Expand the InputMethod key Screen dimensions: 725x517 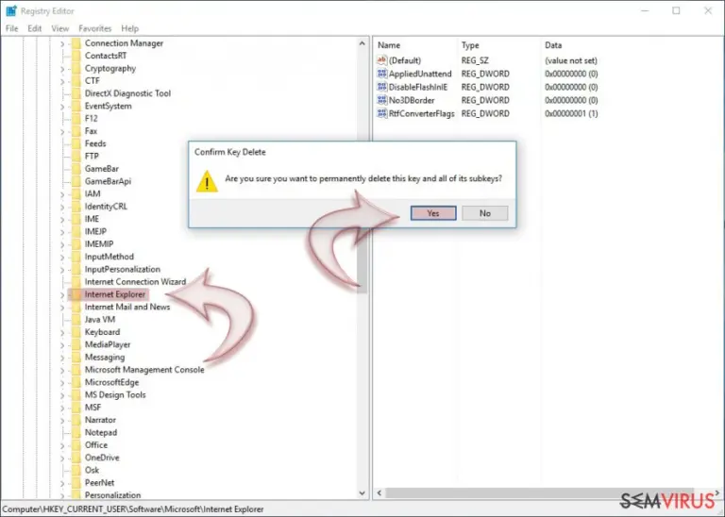click(x=62, y=258)
